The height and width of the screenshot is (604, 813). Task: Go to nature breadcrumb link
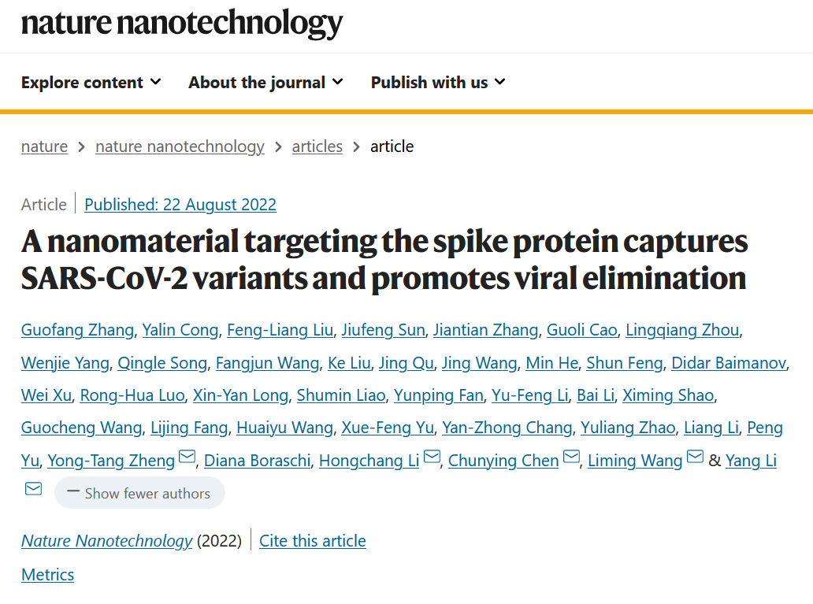pyautogui.click(x=44, y=146)
